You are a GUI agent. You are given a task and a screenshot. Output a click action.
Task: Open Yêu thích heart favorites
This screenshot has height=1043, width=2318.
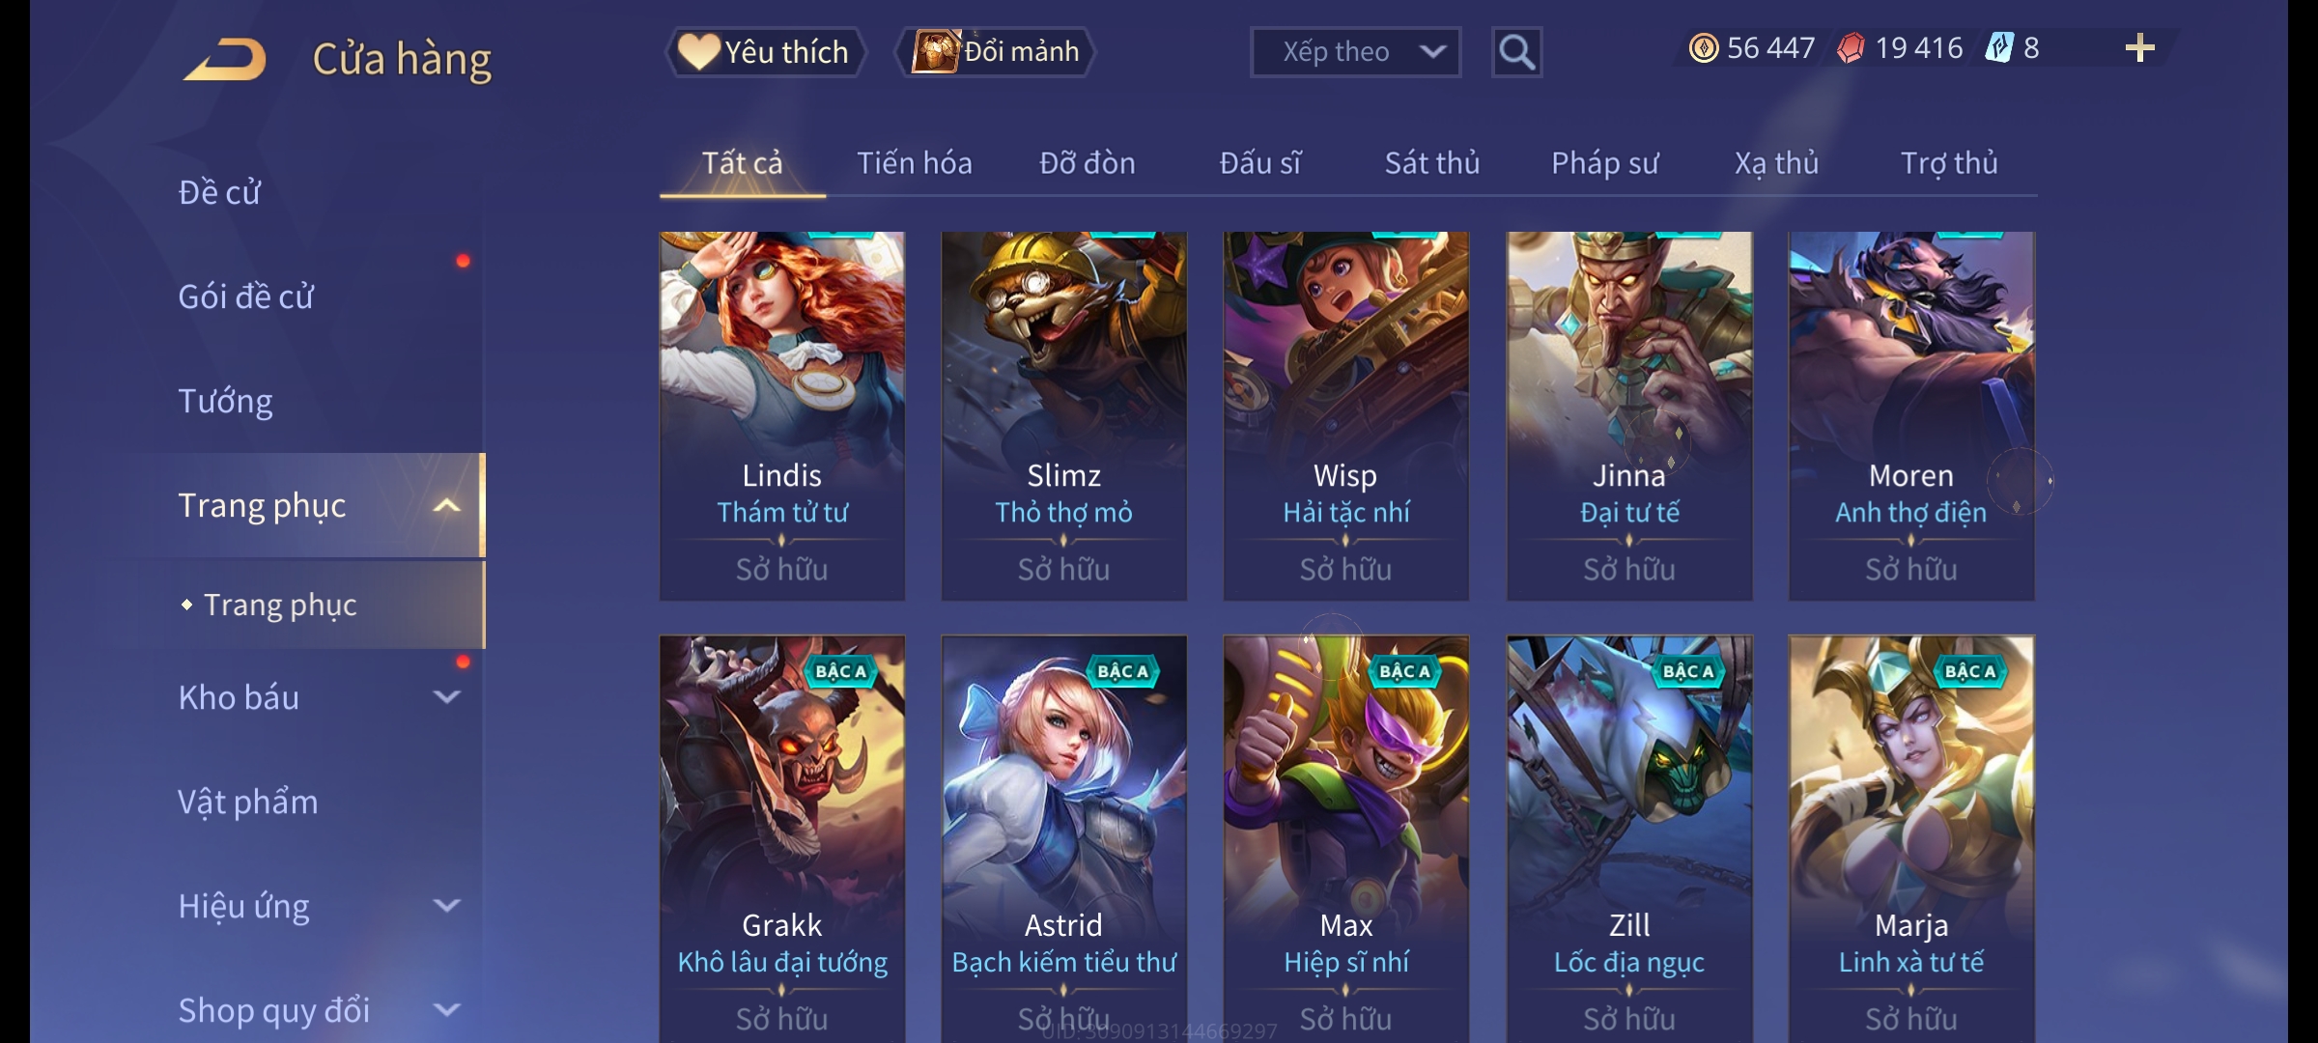pyautogui.click(x=765, y=52)
